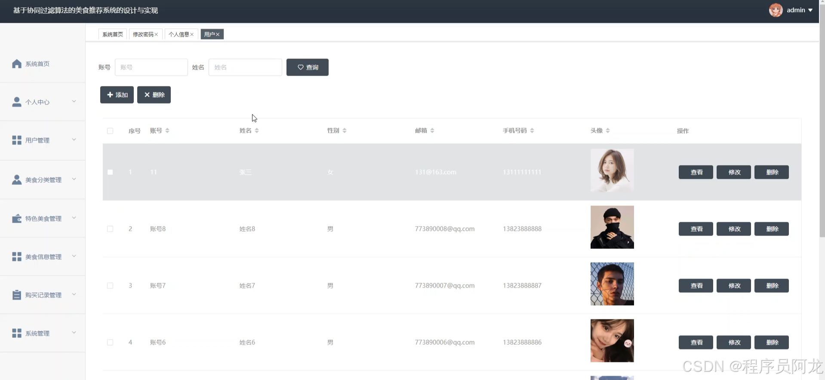Screen dimensions: 825x380
Task: Click the grid icon beside 美食信息管理
Action: 17,257
